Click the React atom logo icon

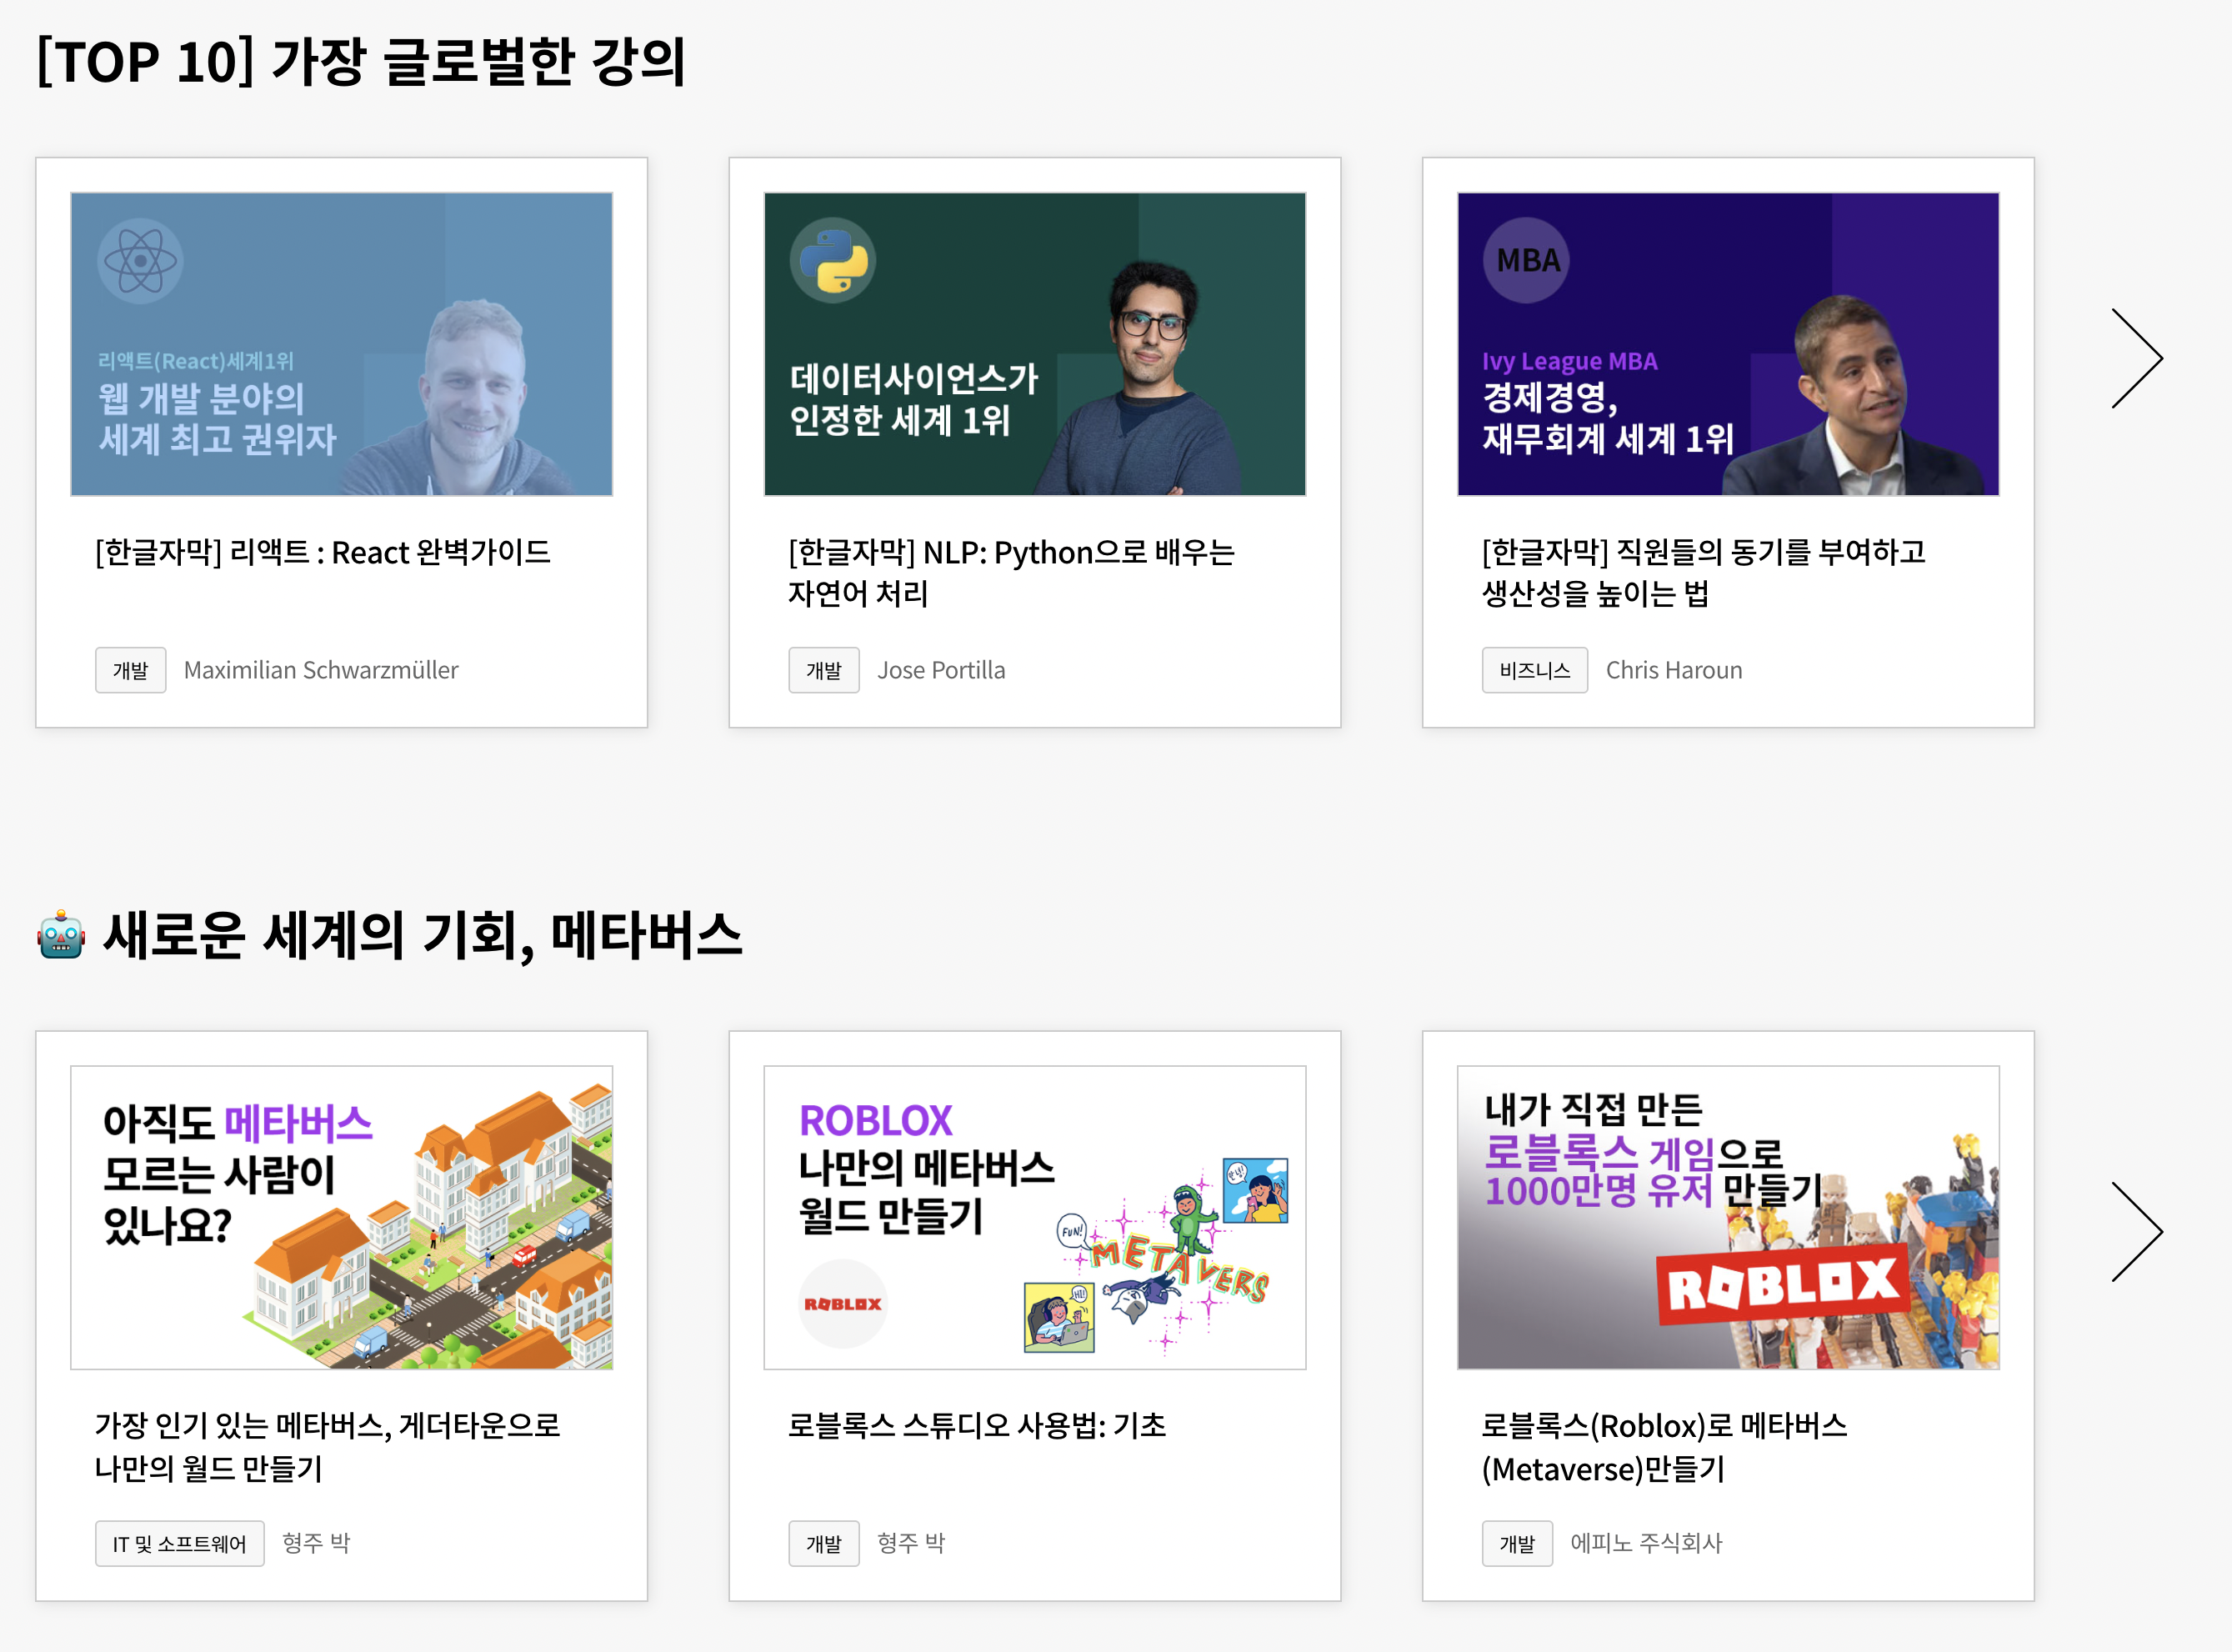[x=140, y=261]
